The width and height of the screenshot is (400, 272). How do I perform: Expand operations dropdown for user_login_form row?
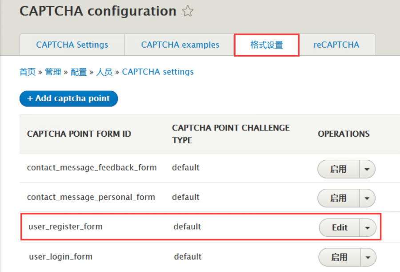368,257
